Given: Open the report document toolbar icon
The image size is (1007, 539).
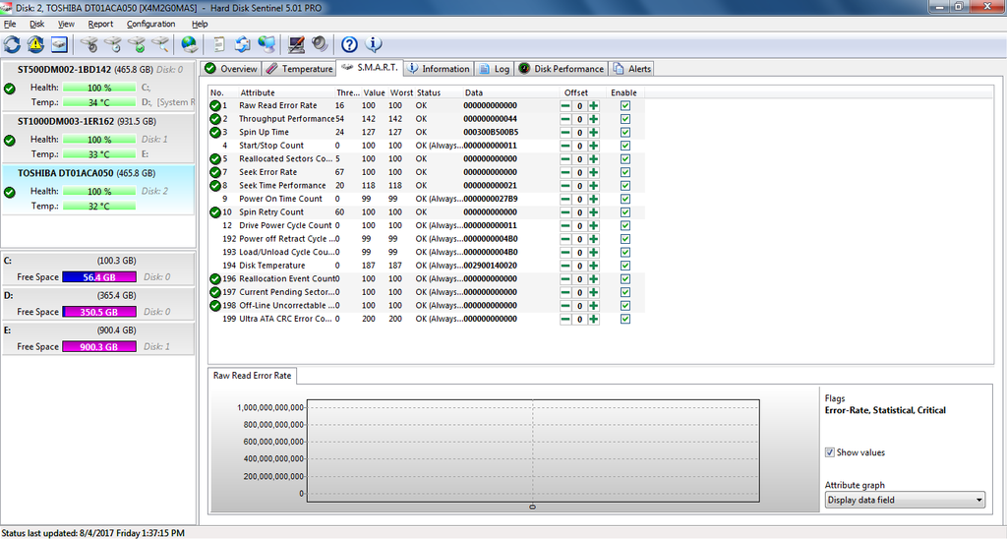Looking at the screenshot, I should pos(218,44).
